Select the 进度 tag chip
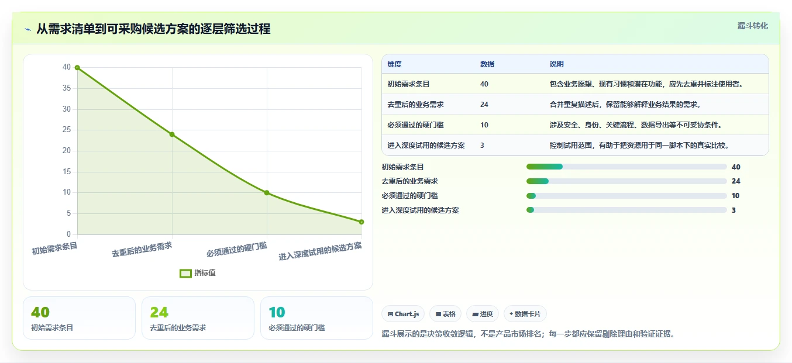Viewport: 792px width, 363px height. 483,314
